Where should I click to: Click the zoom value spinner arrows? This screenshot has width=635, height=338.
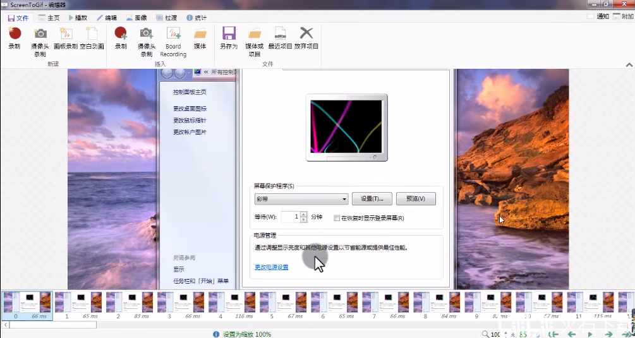pos(505,334)
